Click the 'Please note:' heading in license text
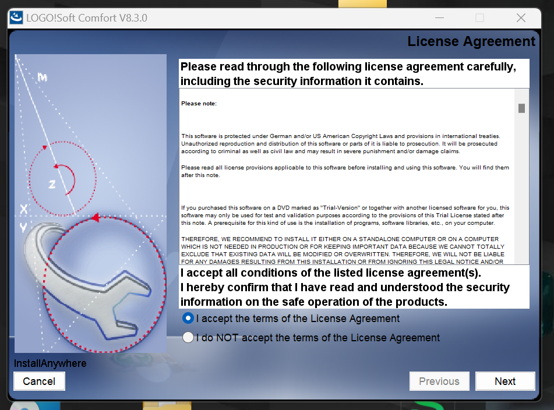The image size is (554, 410). click(199, 104)
